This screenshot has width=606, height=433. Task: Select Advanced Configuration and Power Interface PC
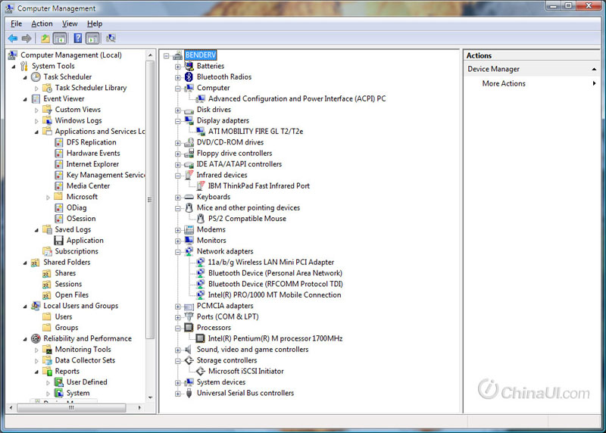297,99
